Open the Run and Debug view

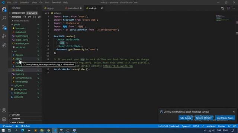click(x=4, y=36)
